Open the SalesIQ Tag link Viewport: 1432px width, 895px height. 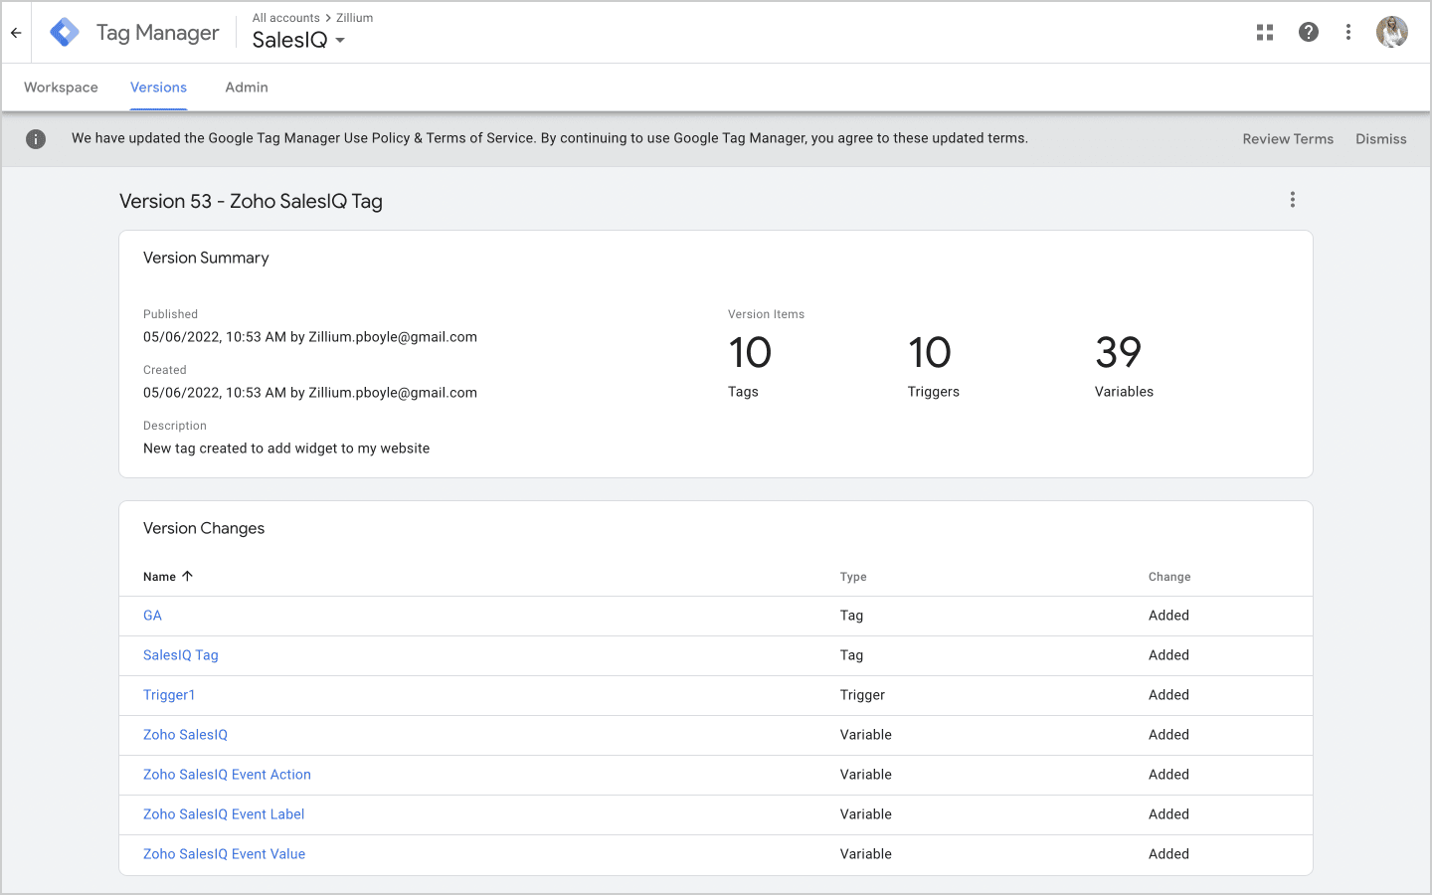click(x=181, y=655)
